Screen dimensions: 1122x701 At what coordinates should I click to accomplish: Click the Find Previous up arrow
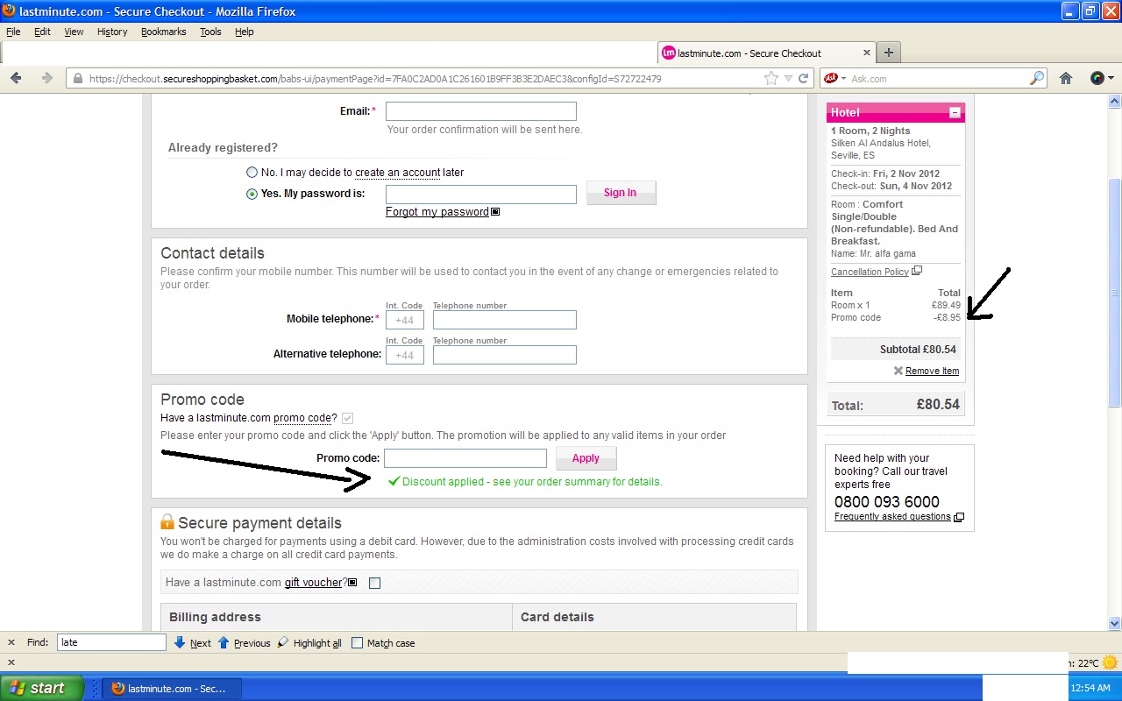click(224, 642)
